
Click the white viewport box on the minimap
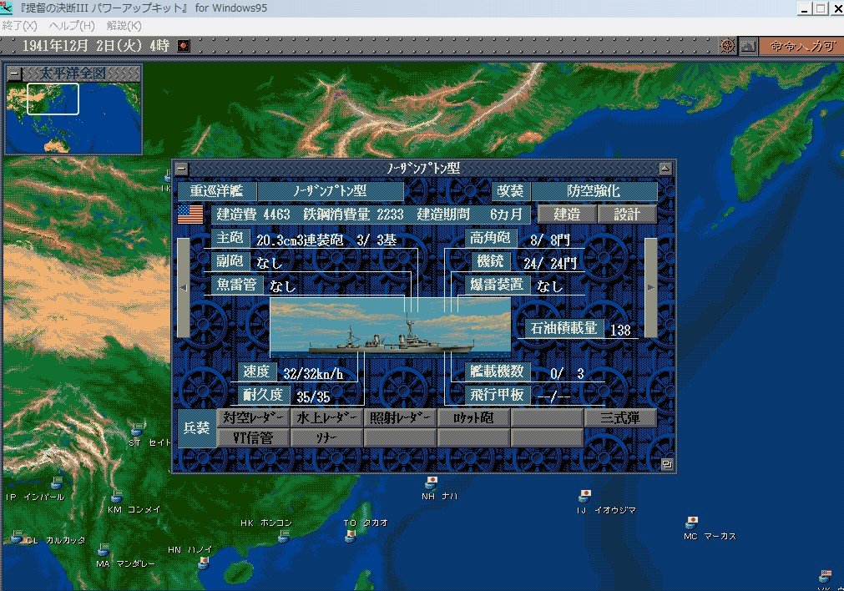[x=53, y=98]
